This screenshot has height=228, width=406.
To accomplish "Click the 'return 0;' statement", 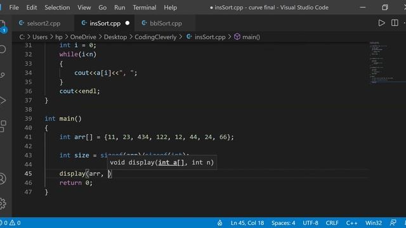I will click(76, 183).
